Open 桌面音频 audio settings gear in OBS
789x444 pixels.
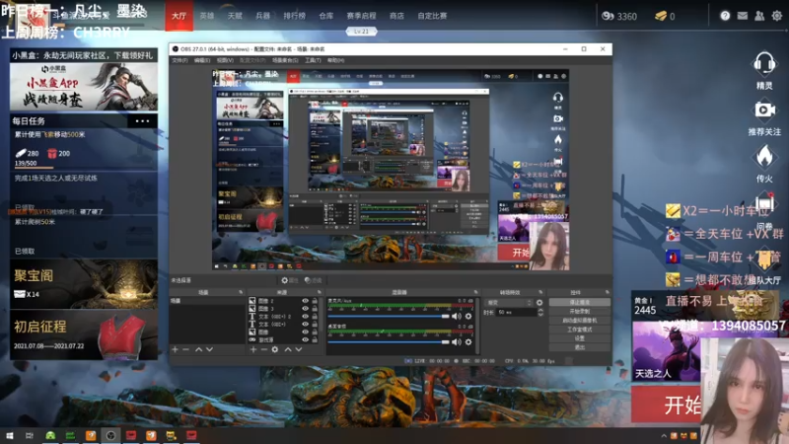pos(468,341)
